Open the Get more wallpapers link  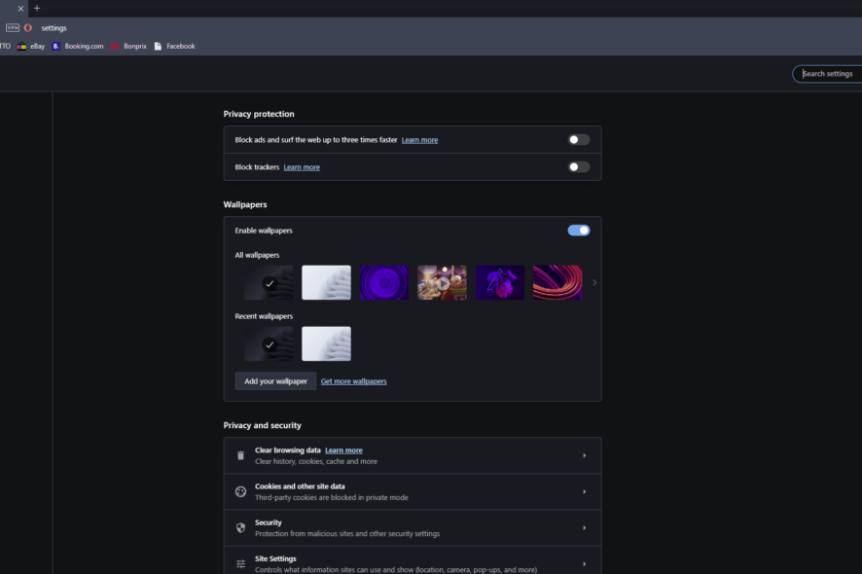click(353, 381)
